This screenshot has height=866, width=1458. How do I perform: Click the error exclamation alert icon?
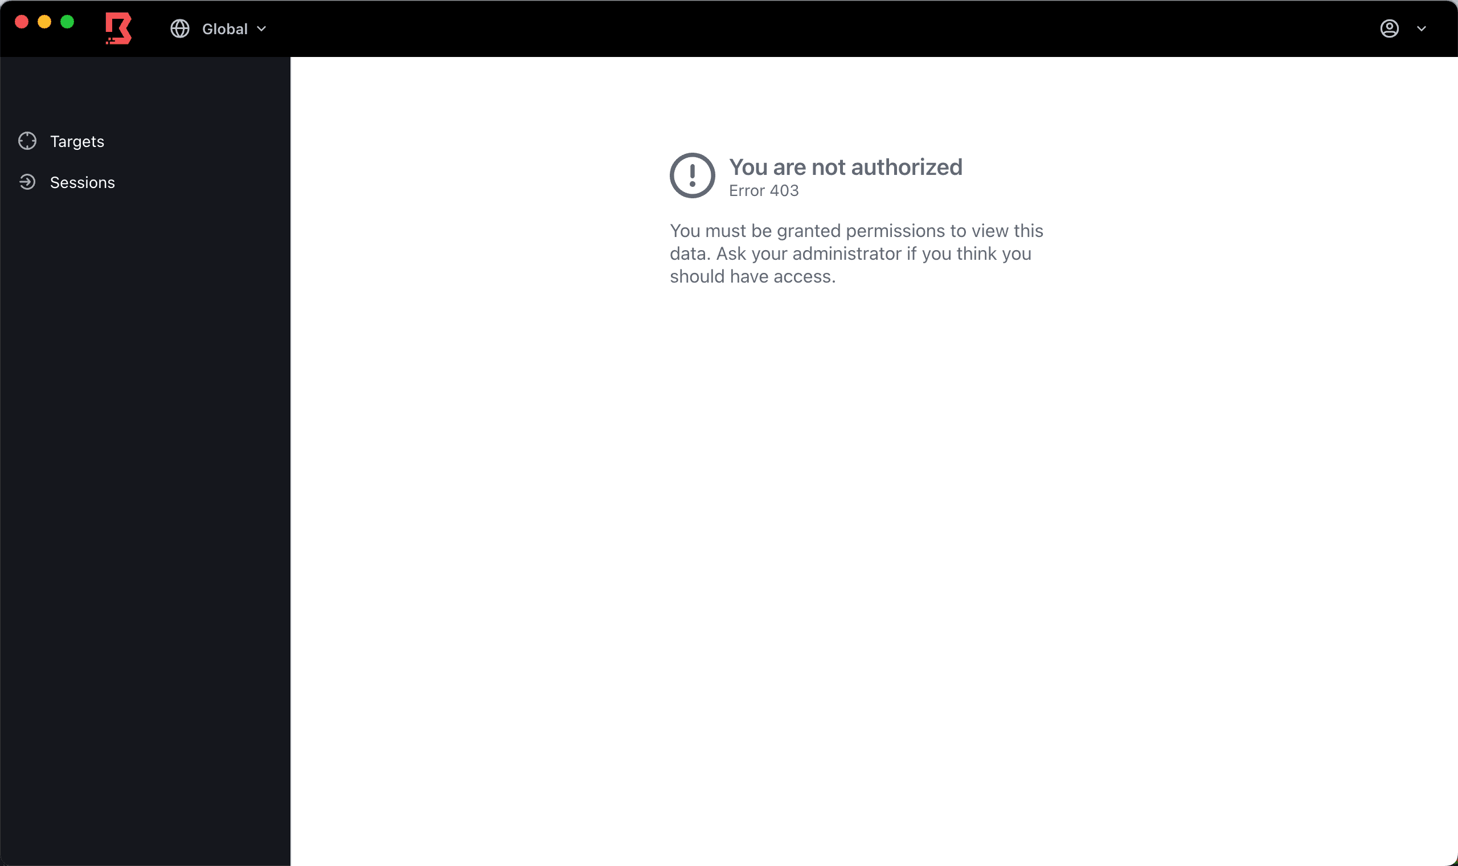click(x=693, y=175)
